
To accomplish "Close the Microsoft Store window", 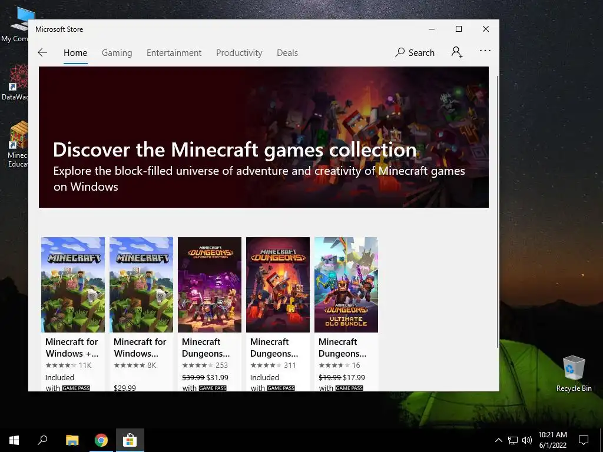I will pos(486,29).
